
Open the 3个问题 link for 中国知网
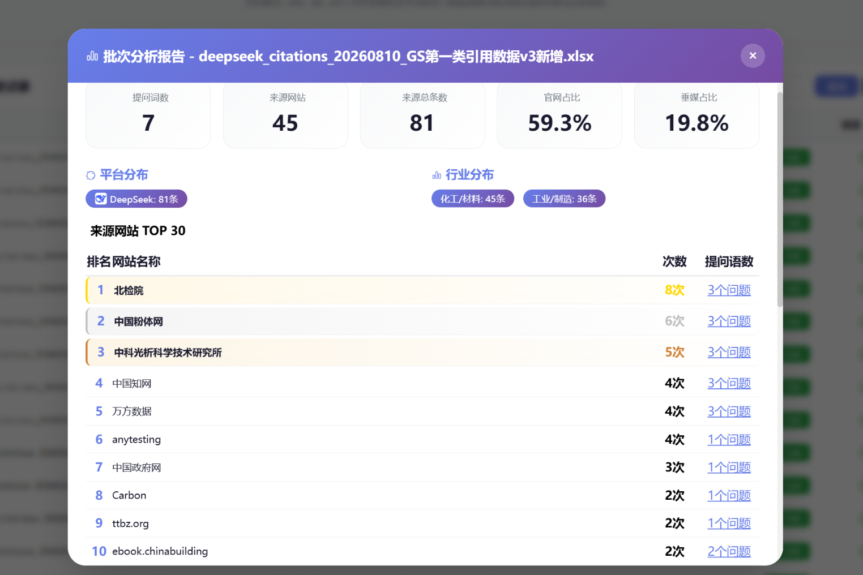pos(729,383)
